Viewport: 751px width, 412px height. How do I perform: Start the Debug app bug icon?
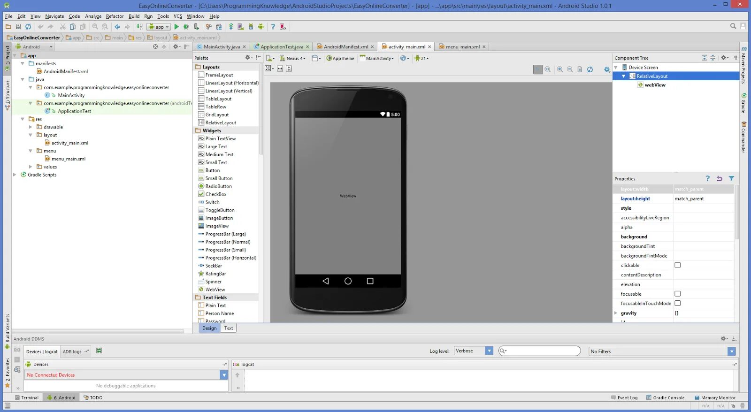tap(186, 27)
